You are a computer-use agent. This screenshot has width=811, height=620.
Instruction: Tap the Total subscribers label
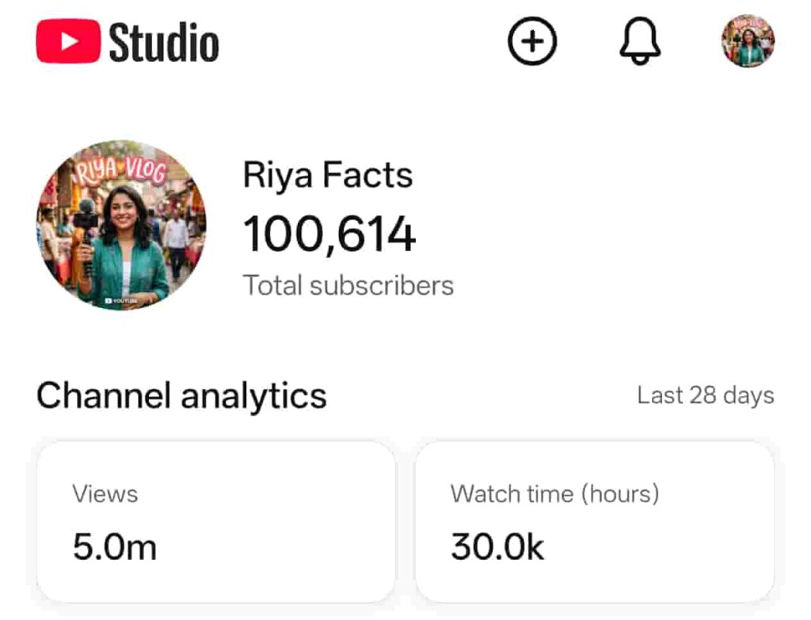[348, 285]
